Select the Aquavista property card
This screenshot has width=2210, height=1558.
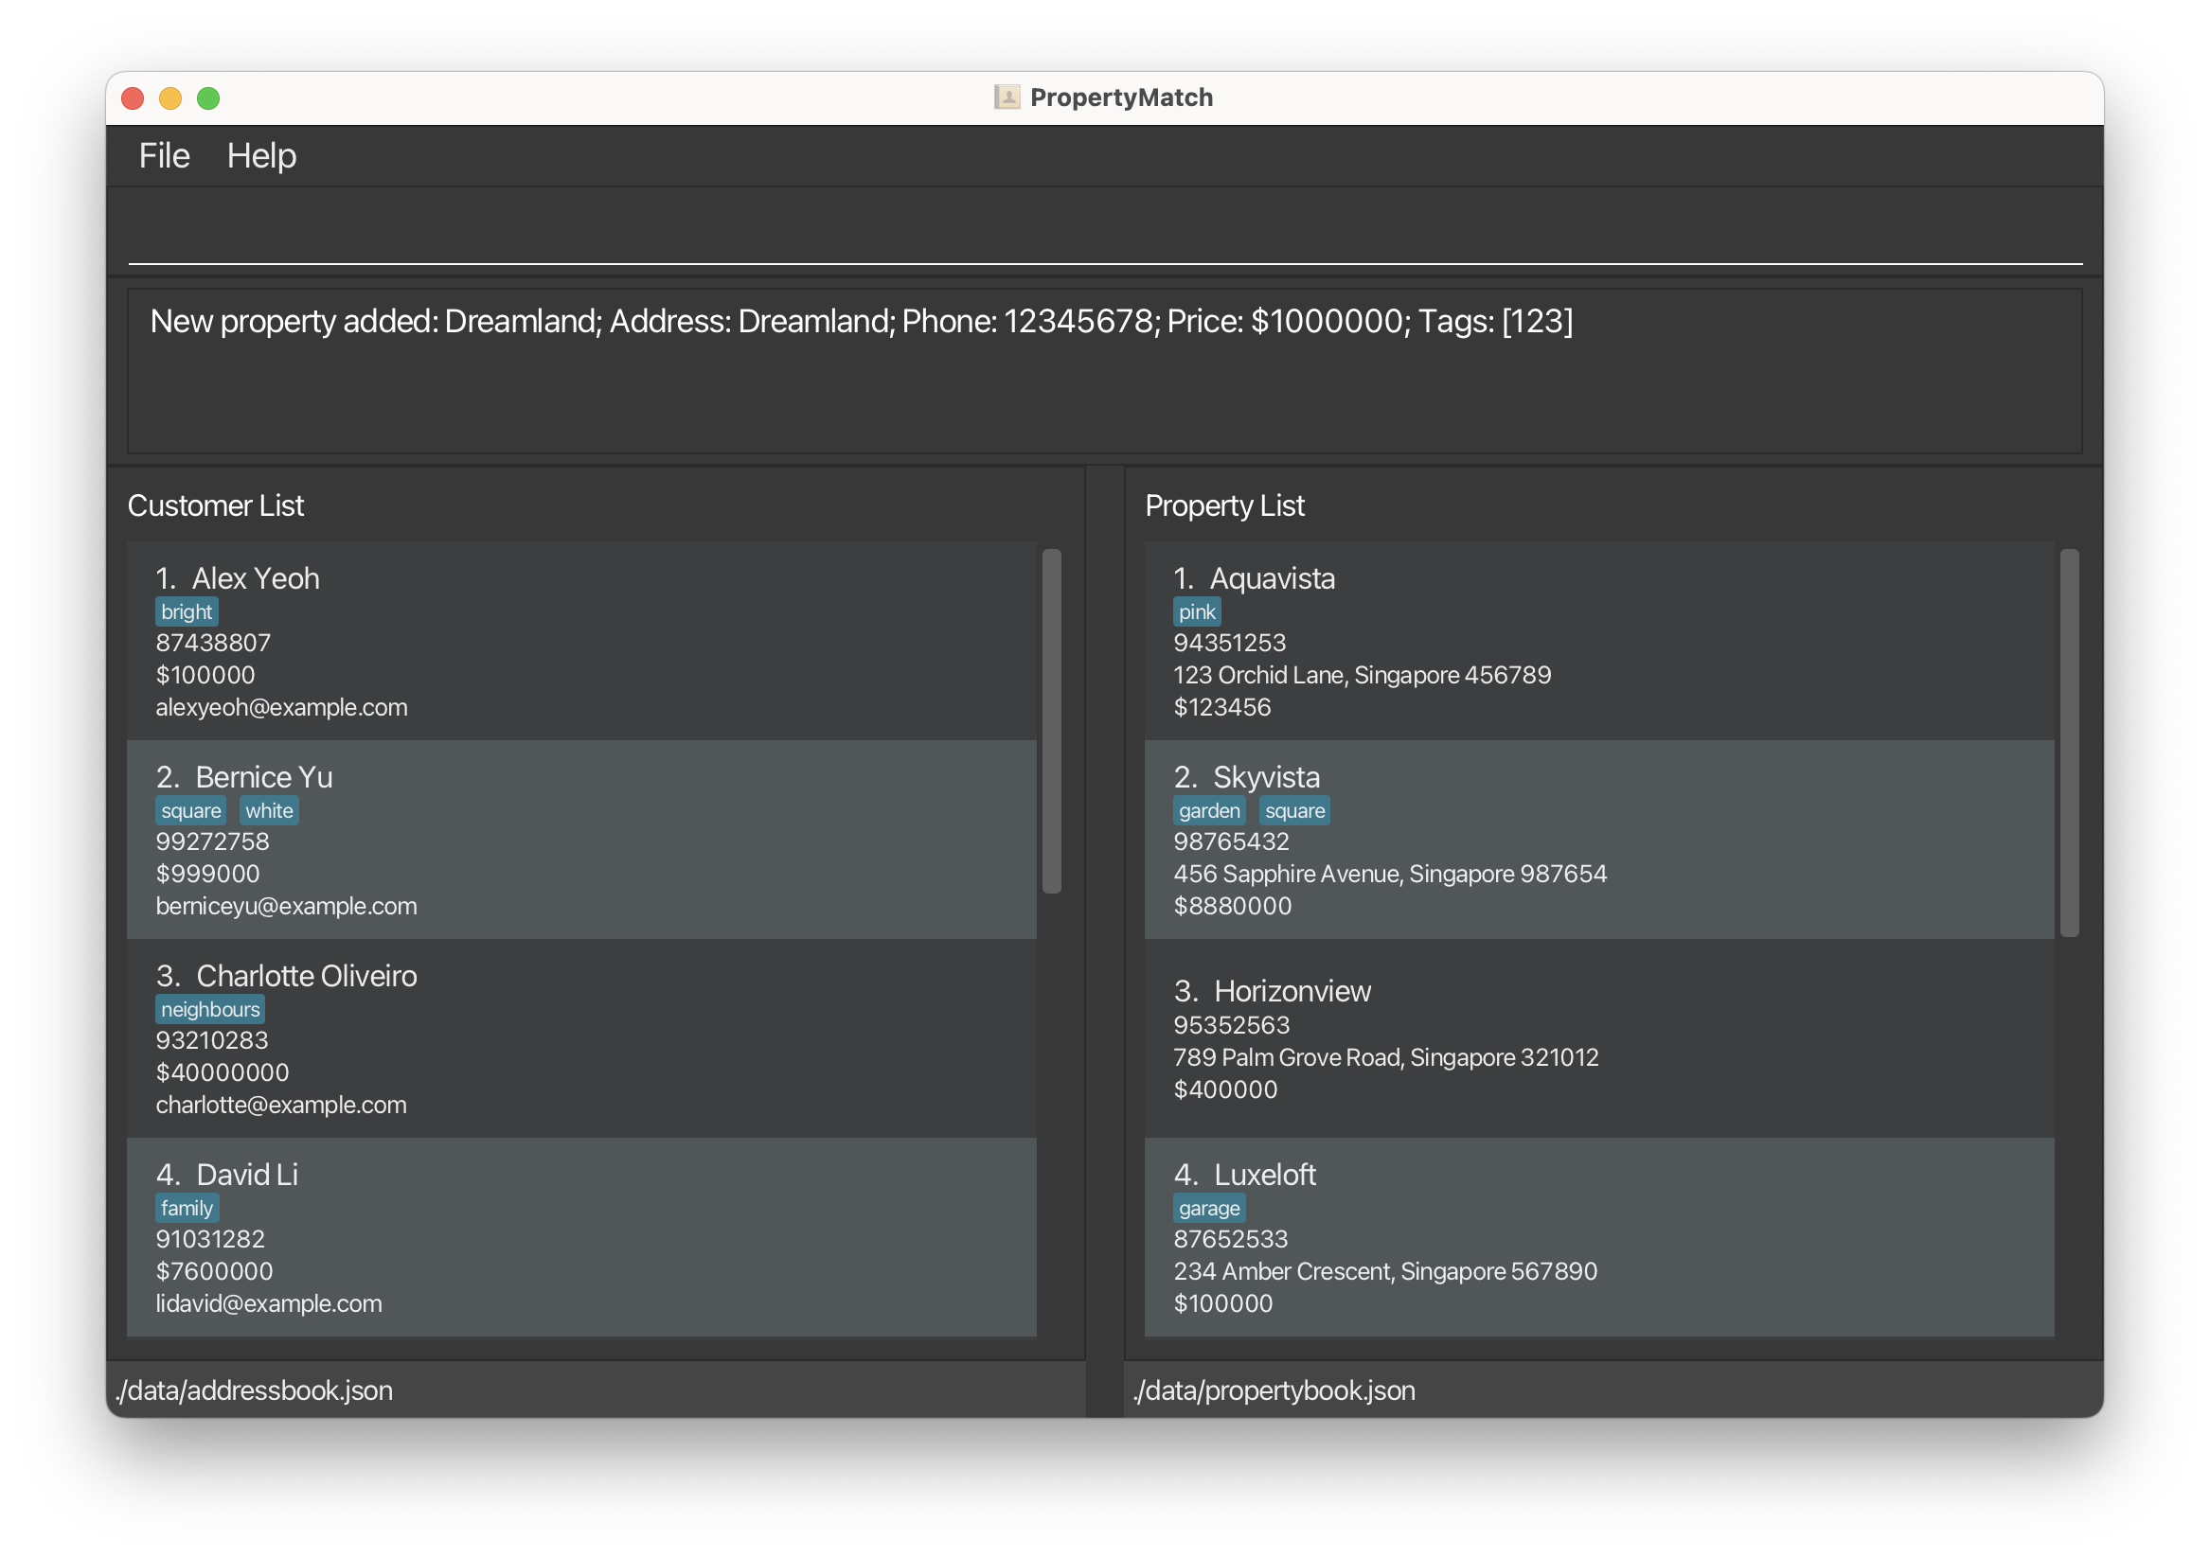click(1597, 641)
